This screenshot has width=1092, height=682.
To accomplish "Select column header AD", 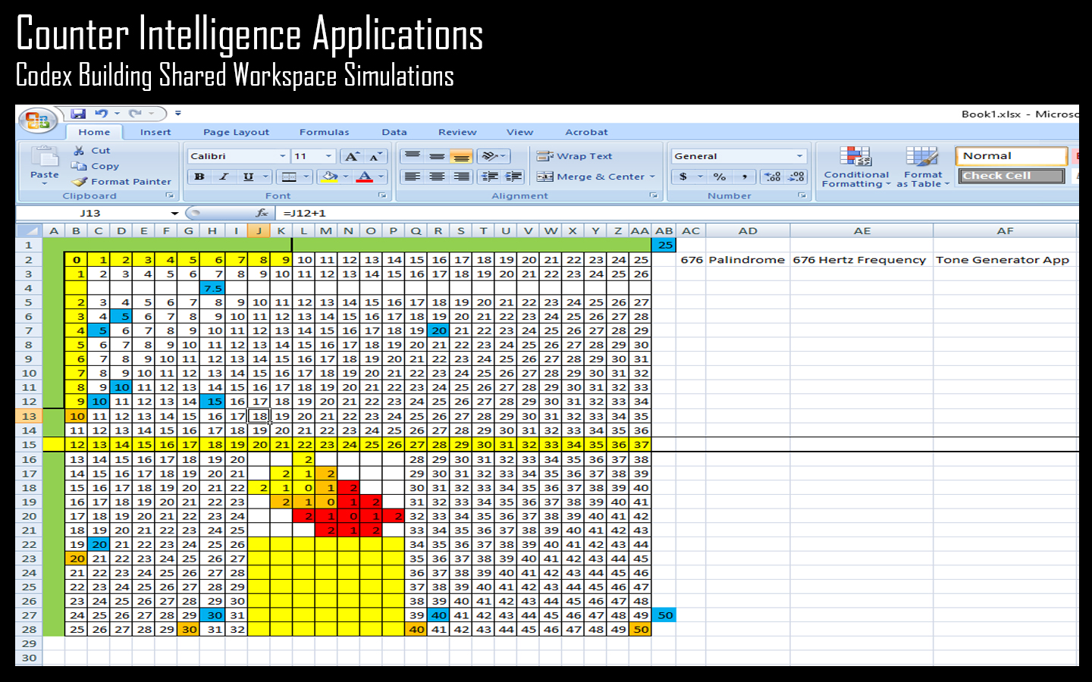I will 748,230.
